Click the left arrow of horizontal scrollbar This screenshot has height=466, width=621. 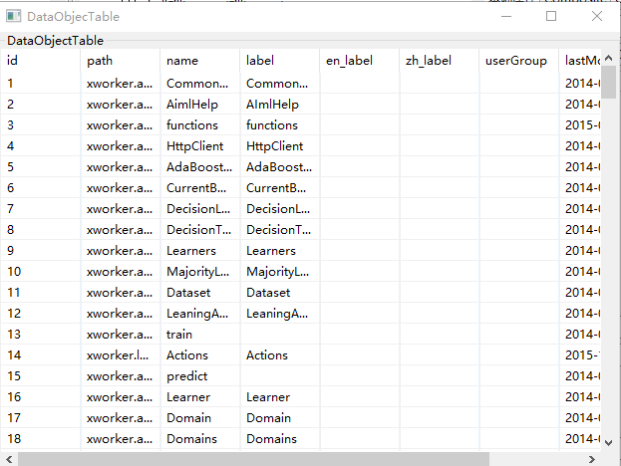[x=9, y=459]
